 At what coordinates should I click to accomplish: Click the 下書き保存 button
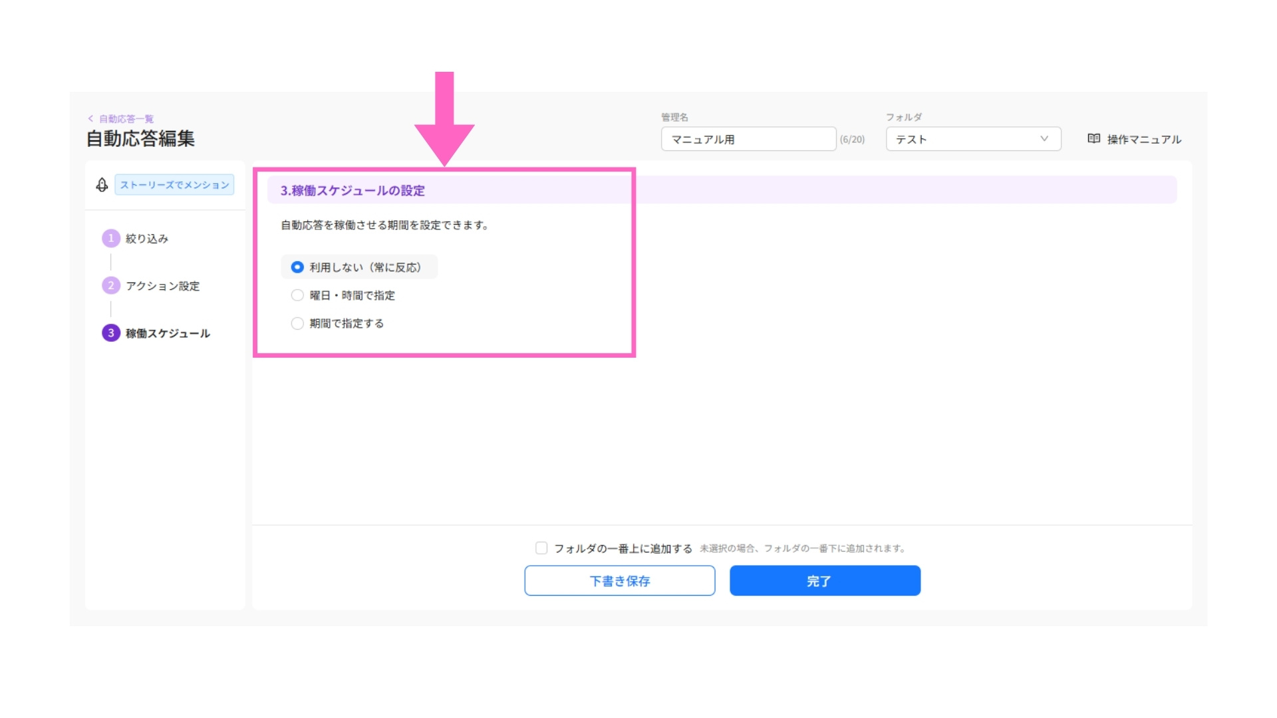pos(619,580)
